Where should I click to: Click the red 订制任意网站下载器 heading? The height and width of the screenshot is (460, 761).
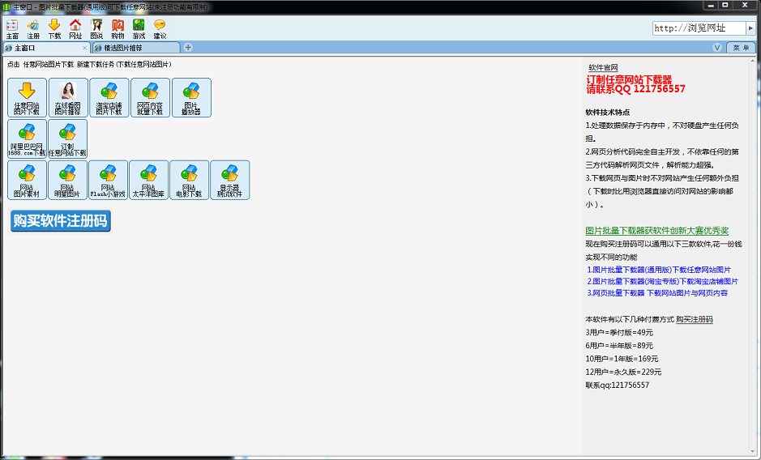[x=630, y=79]
